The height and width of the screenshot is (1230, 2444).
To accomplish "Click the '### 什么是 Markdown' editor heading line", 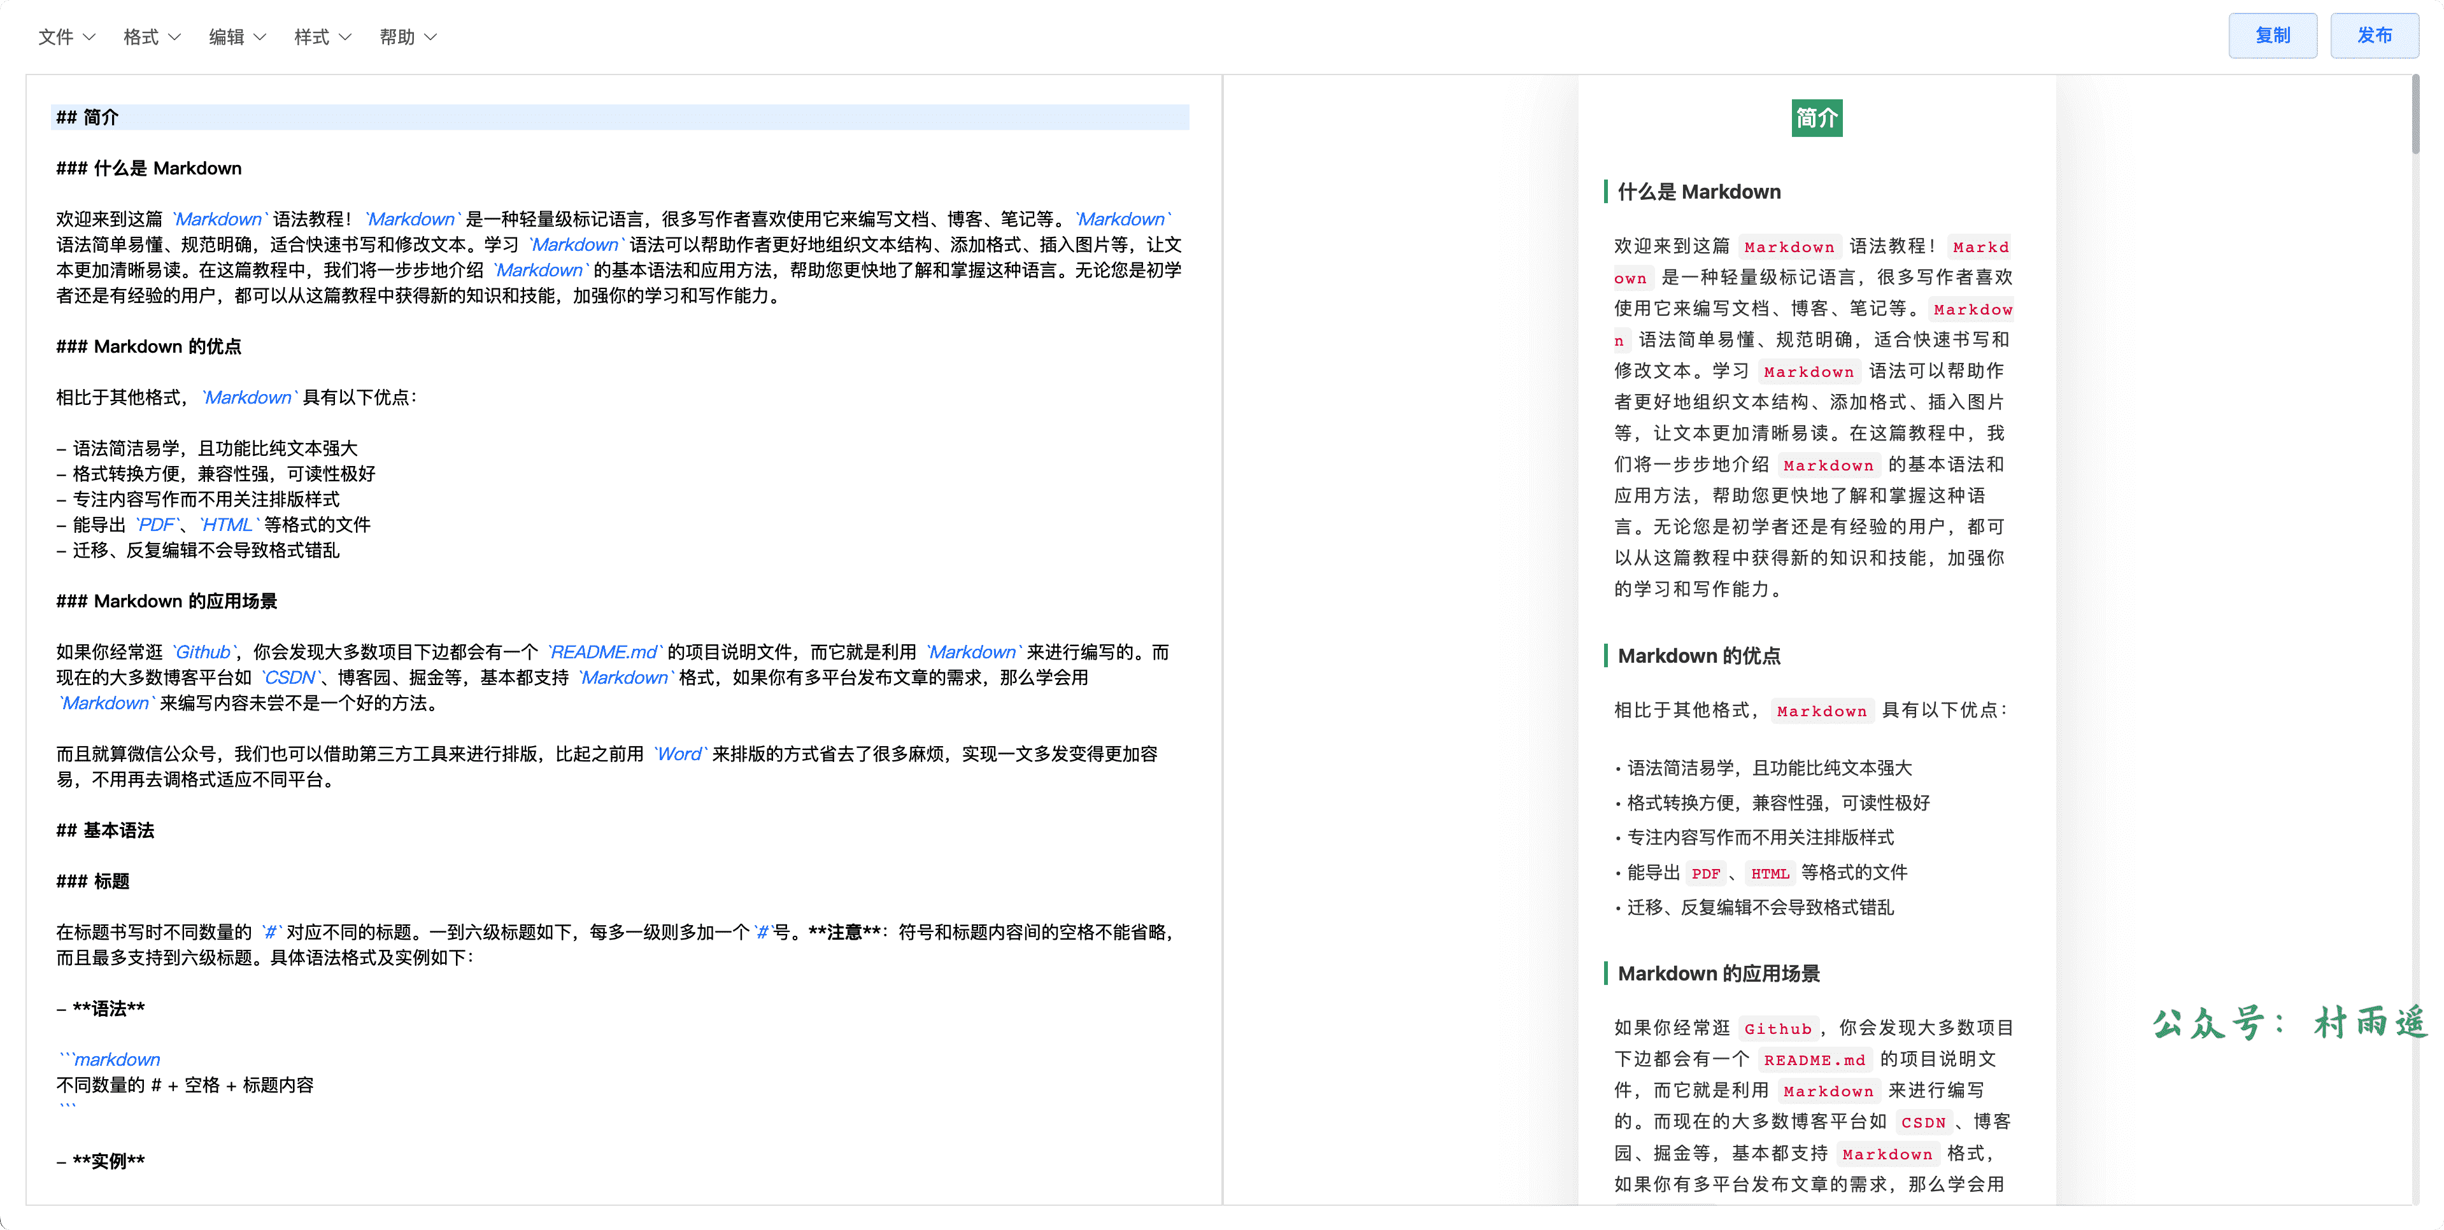I will point(149,168).
